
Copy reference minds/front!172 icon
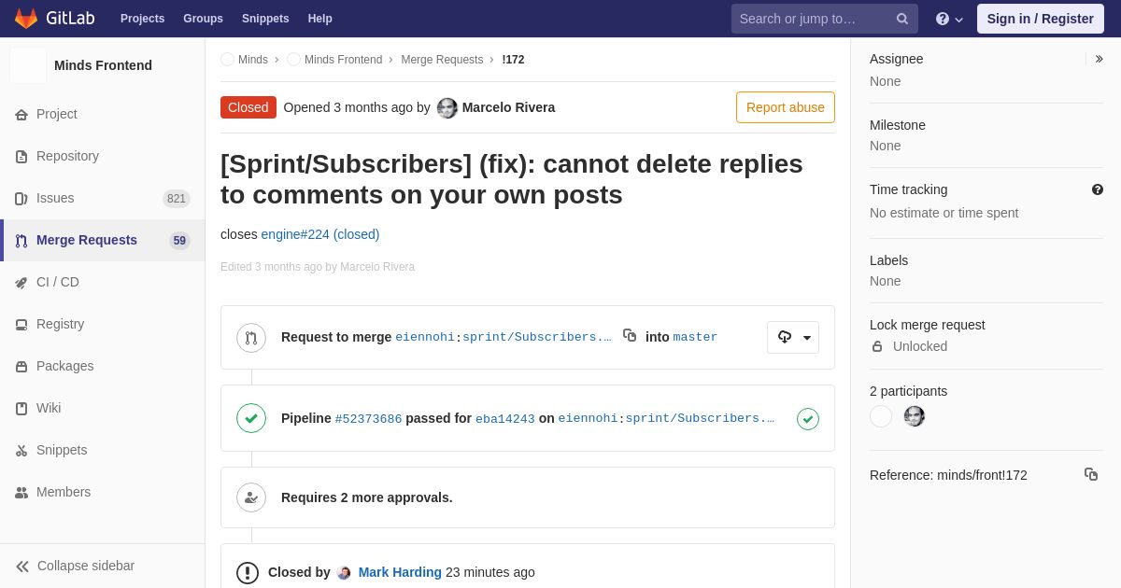click(x=1091, y=474)
